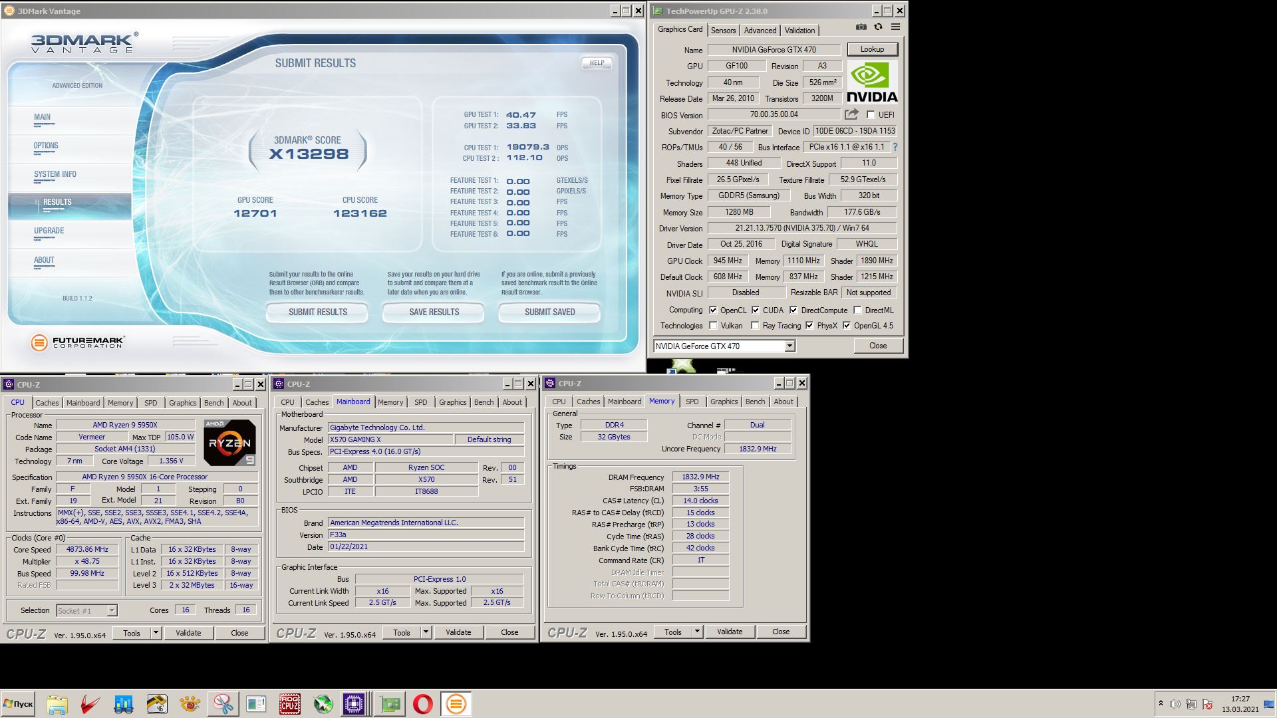Open Windows Explorer folder icon in taskbar
This screenshot has height=718, width=1277.
(x=57, y=704)
